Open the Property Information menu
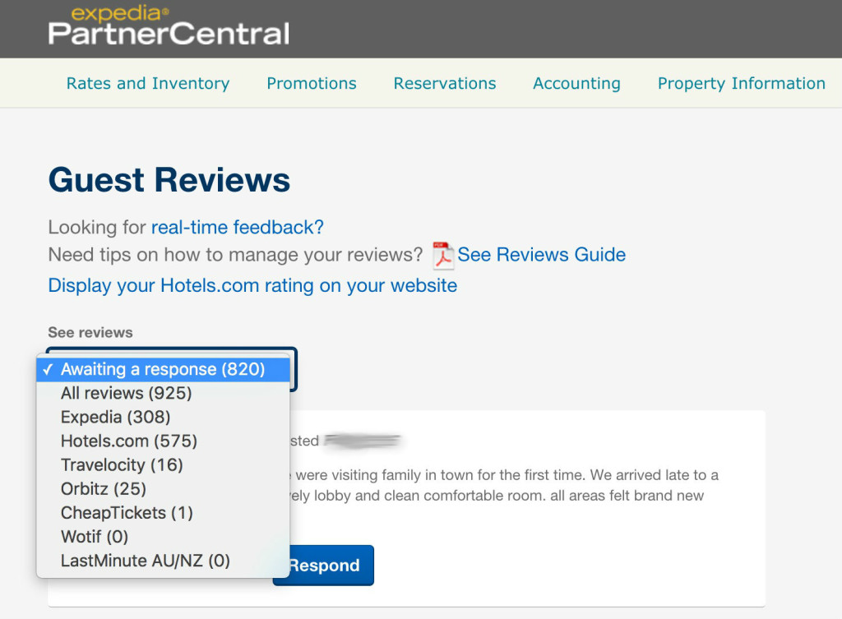The width and height of the screenshot is (842, 619). pos(742,83)
